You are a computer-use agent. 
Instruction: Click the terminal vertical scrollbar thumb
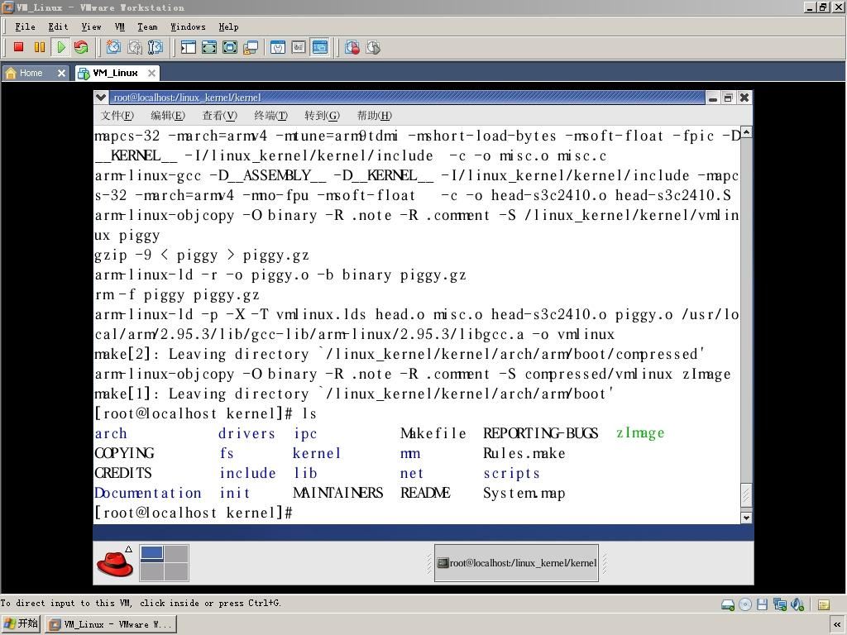[x=746, y=494]
